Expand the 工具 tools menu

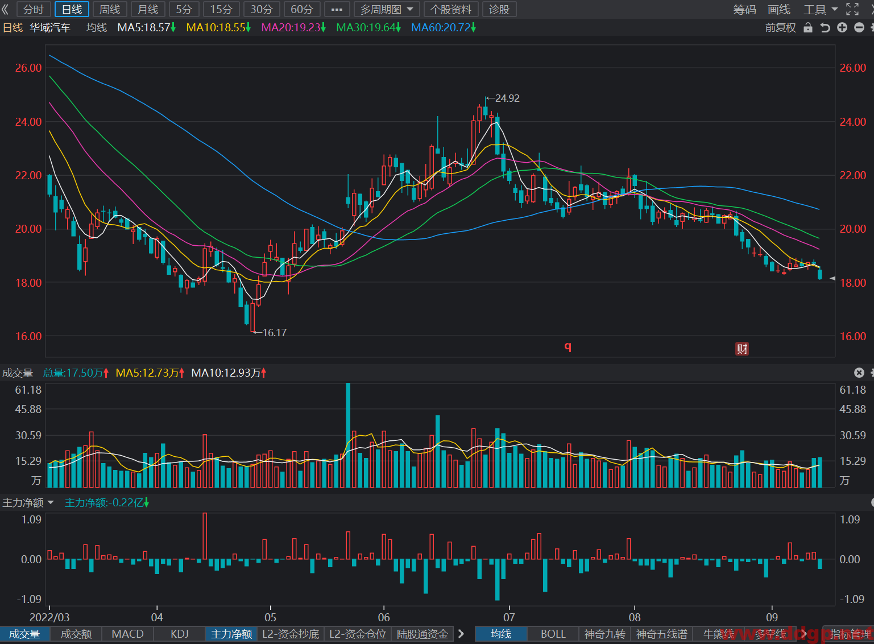click(x=821, y=9)
